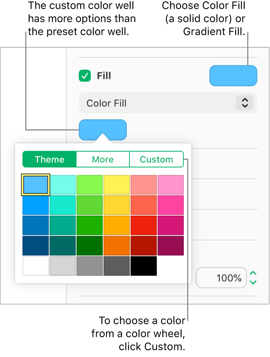Select the red swatch in the third row
This screenshot has width=270, height=357.
[144, 225]
